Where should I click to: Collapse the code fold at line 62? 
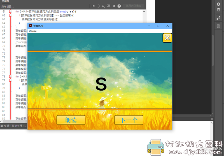click(10, 15)
